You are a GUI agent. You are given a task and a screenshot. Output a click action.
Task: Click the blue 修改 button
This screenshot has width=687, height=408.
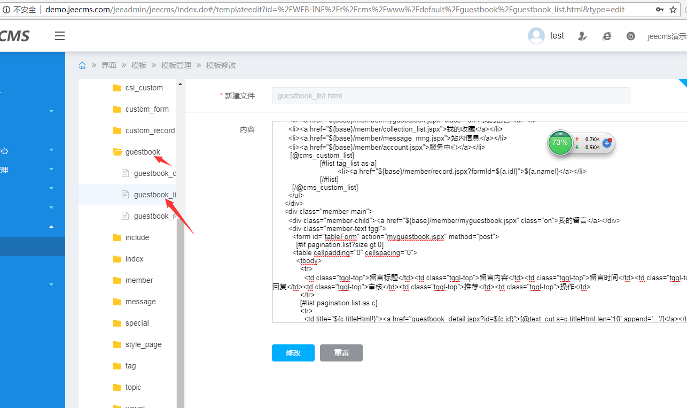(x=293, y=353)
